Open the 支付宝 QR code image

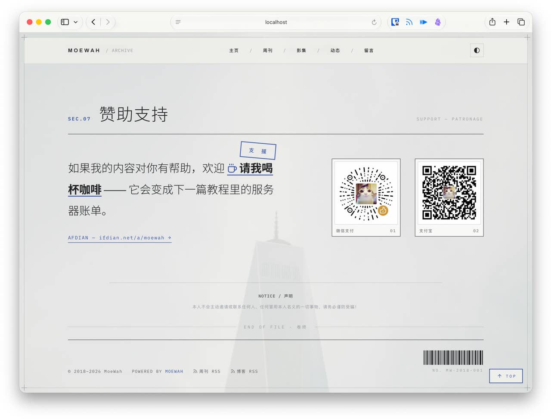point(449,194)
